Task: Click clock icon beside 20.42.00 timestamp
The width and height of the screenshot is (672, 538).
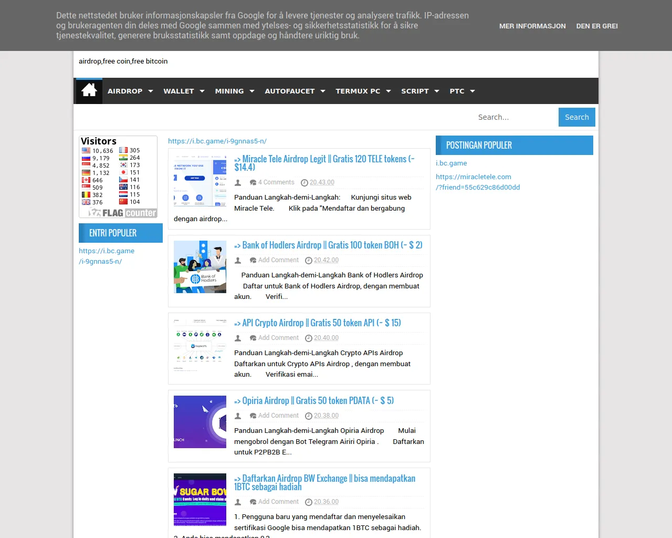Action: pyautogui.click(x=309, y=261)
